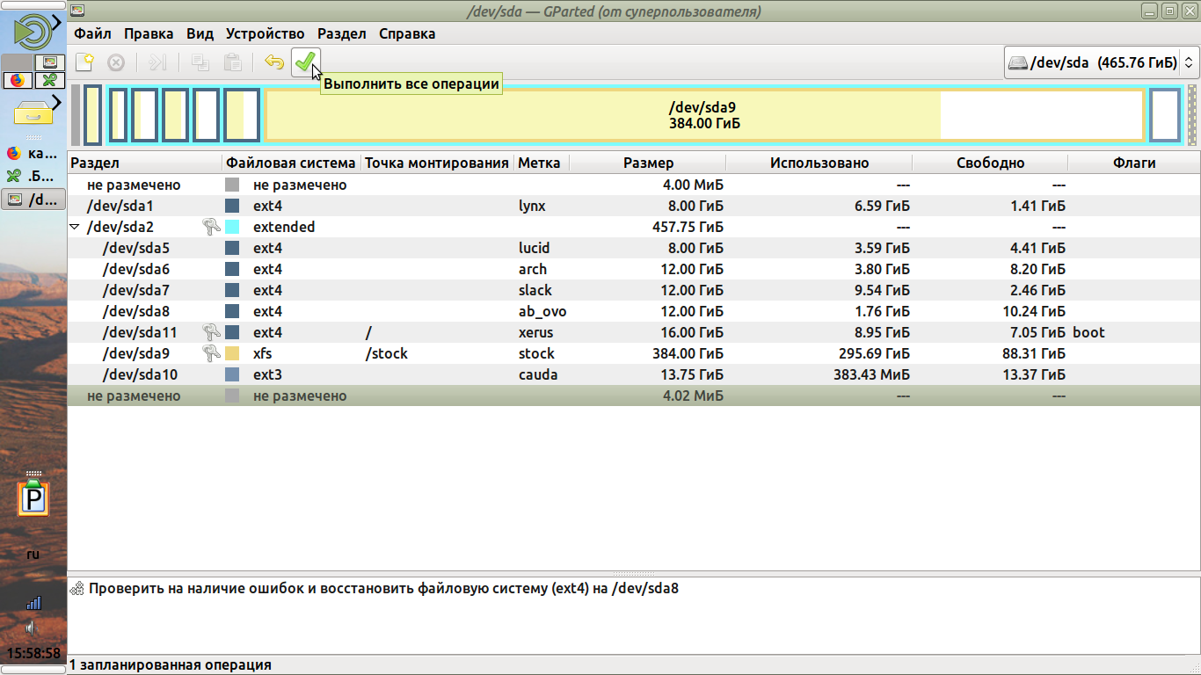
Task: Sort by the Размер column header
Action: tap(648, 163)
